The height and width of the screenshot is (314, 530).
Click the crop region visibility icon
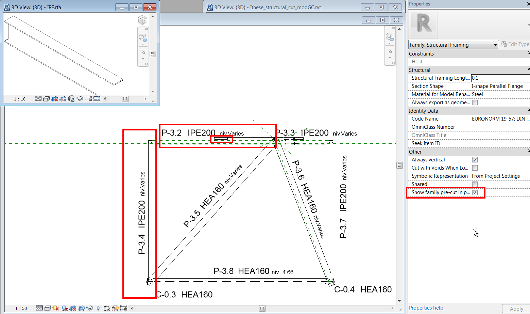tap(82, 308)
